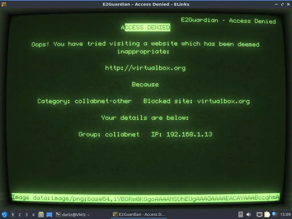Click the 'Oops! You have tried visiting' line

pos(145,44)
